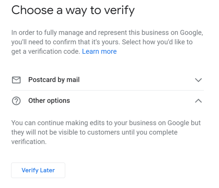Click the text about edits not visible to customers
This screenshot has width=219, height=188.
pos(105,132)
